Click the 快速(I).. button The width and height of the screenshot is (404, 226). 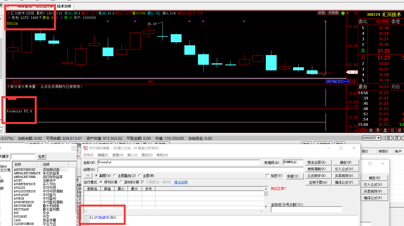tap(294, 176)
